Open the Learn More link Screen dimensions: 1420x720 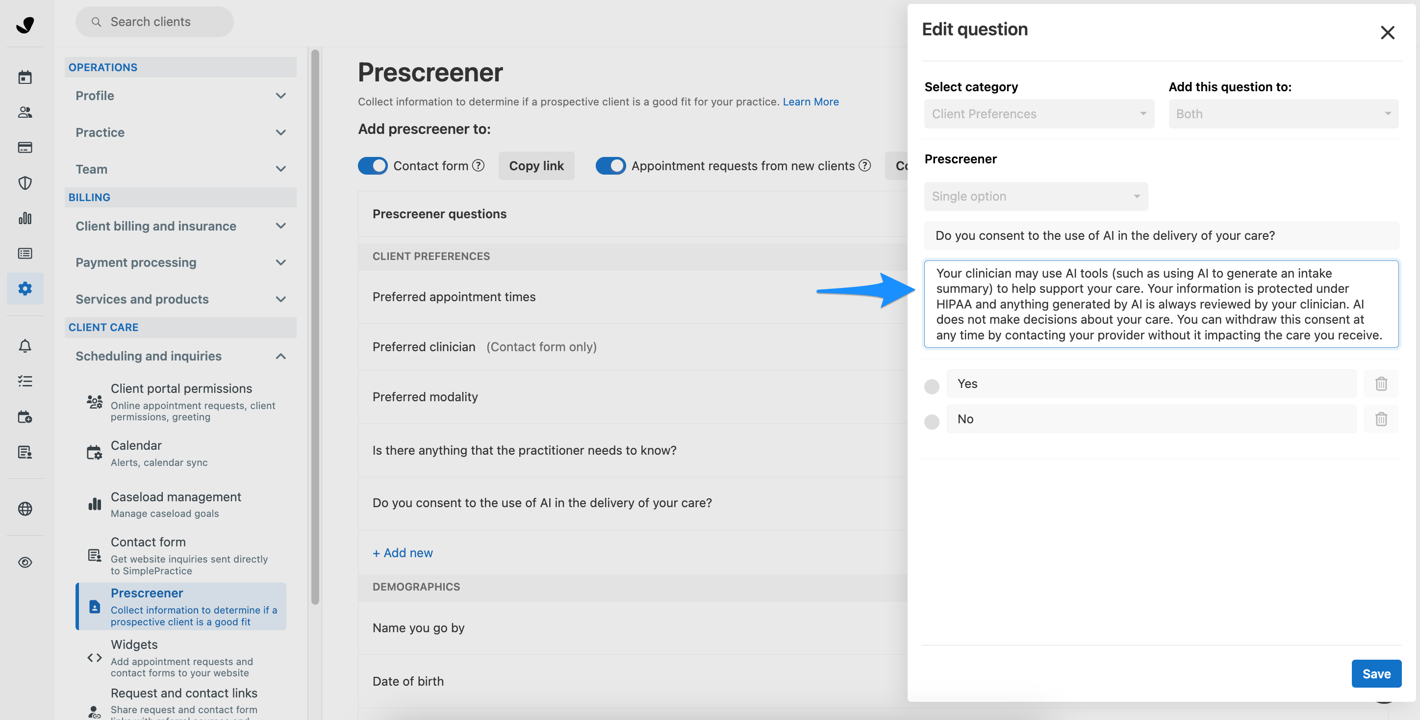[x=811, y=102]
